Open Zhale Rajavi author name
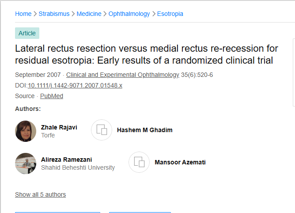Image resolution: width=295 pixels, height=213 pixels. click(x=59, y=127)
